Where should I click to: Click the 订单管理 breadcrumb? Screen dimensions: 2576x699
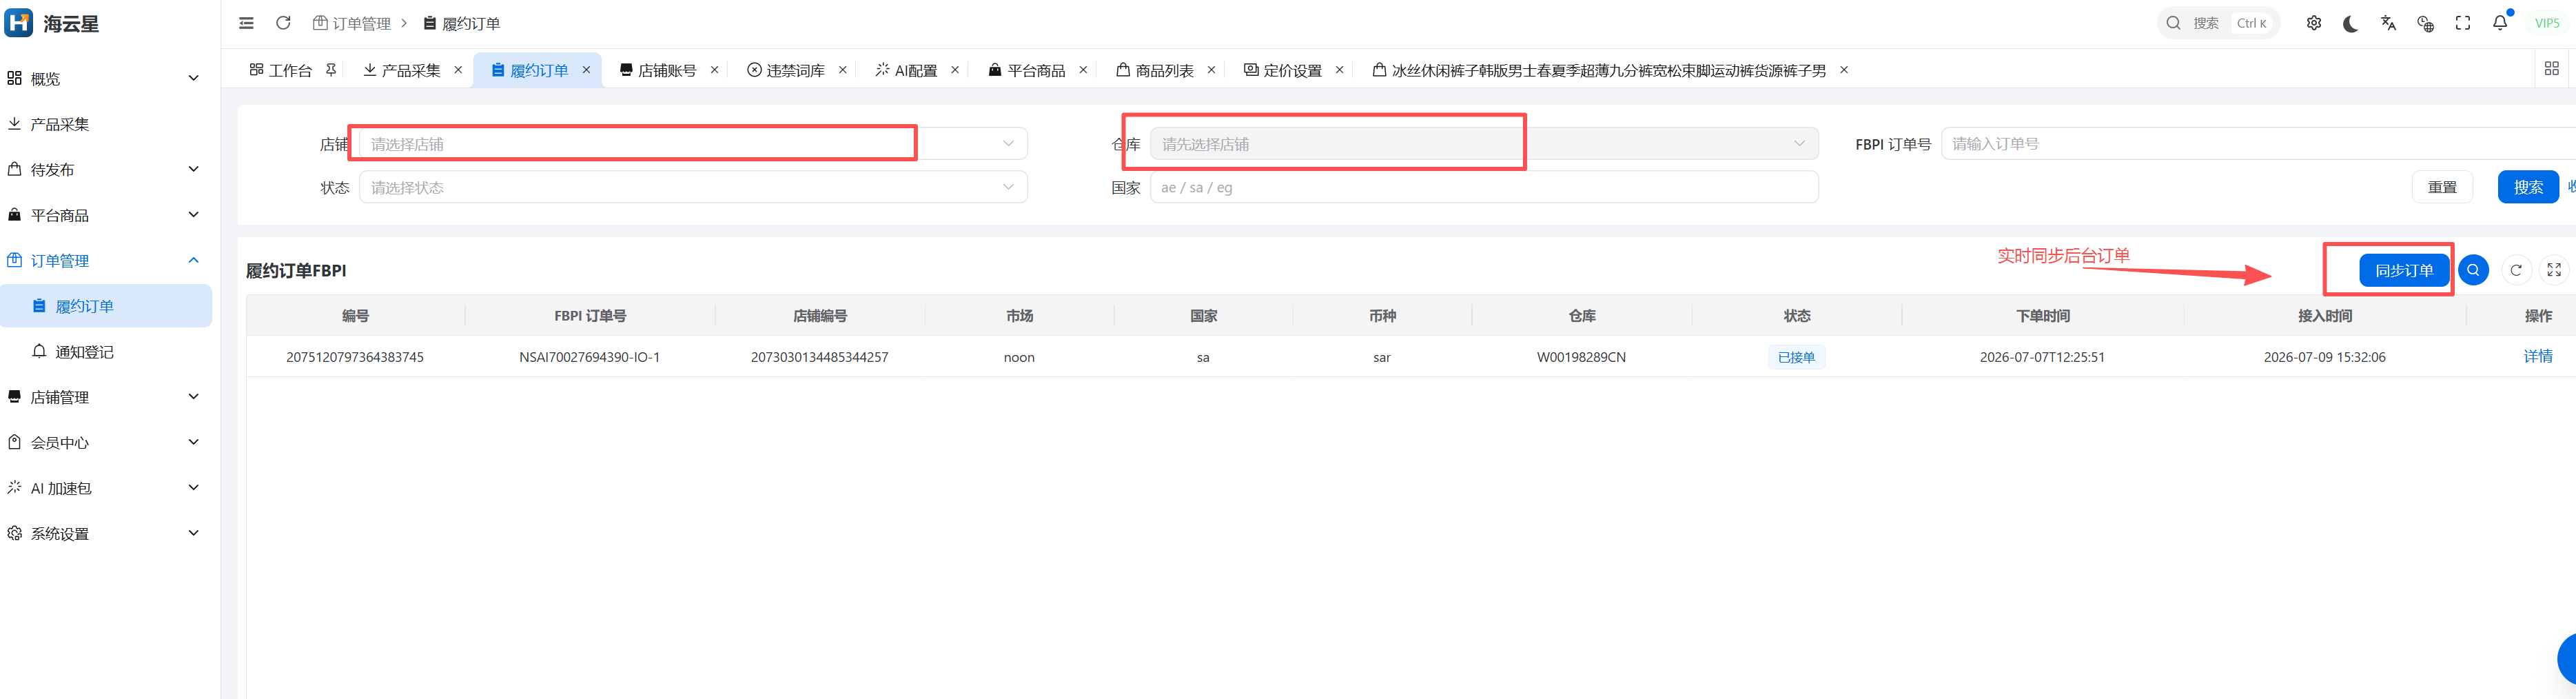coord(352,23)
